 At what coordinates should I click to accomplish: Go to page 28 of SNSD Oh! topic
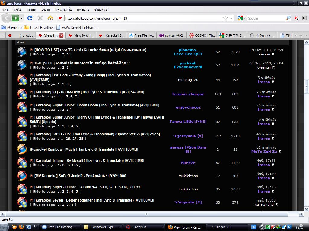tap(81, 139)
